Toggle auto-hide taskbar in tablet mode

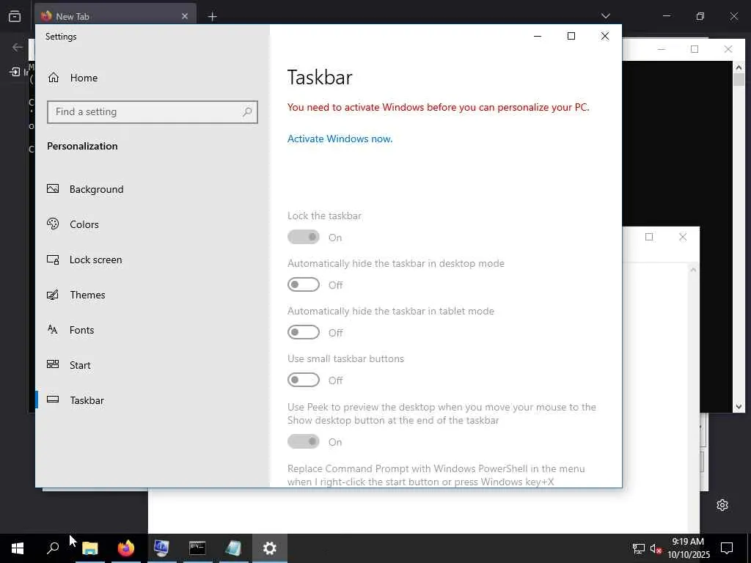(x=303, y=332)
